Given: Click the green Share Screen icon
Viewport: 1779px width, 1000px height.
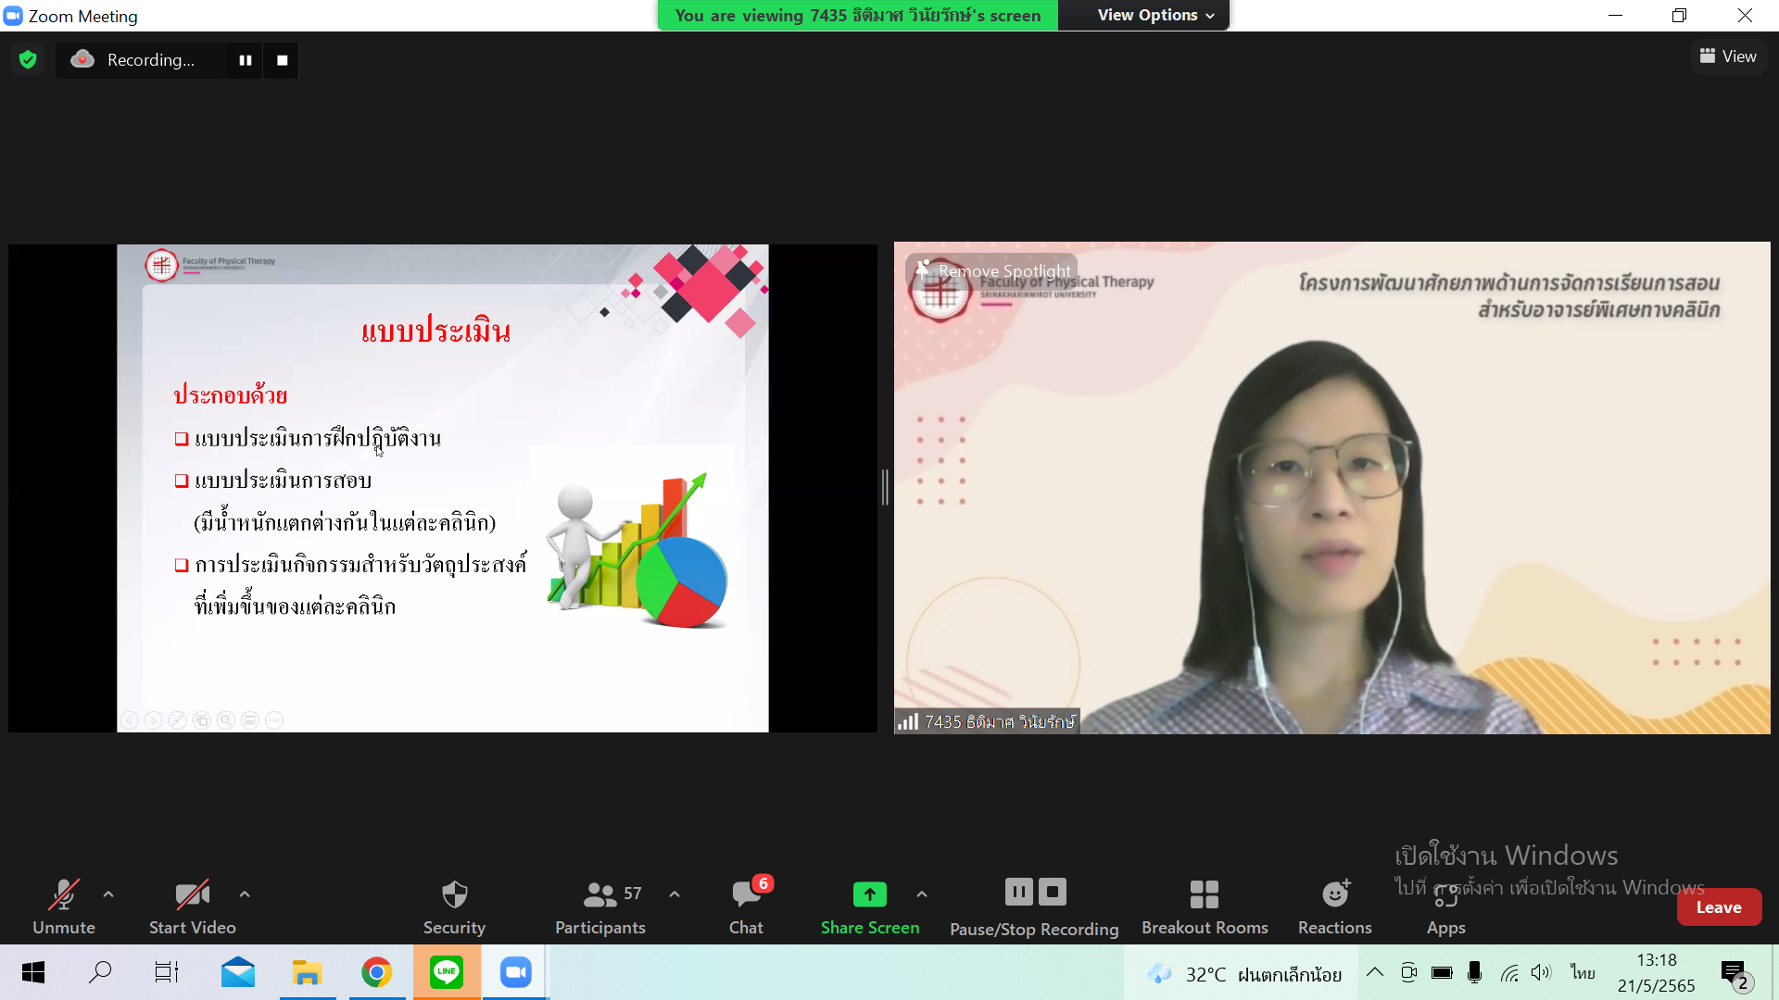Looking at the screenshot, I should [x=869, y=894].
